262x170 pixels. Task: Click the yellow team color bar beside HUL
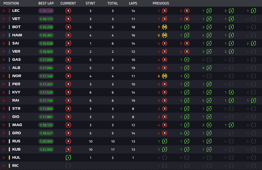tap(9, 158)
